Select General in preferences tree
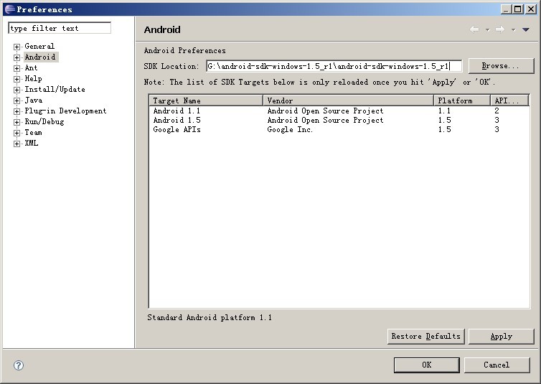The height and width of the screenshot is (384, 541). (x=39, y=46)
